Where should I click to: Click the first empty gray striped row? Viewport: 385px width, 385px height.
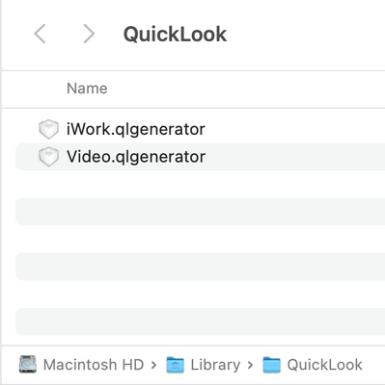(200, 212)
